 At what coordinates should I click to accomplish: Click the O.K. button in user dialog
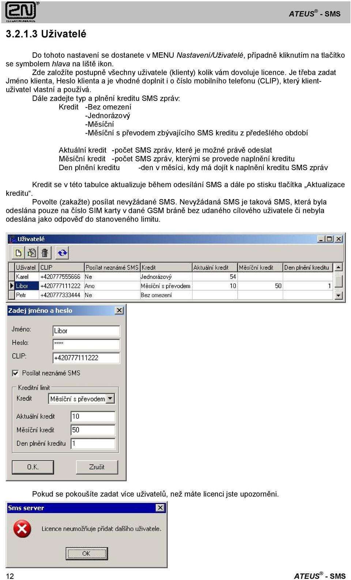click(x=33, y=467)
